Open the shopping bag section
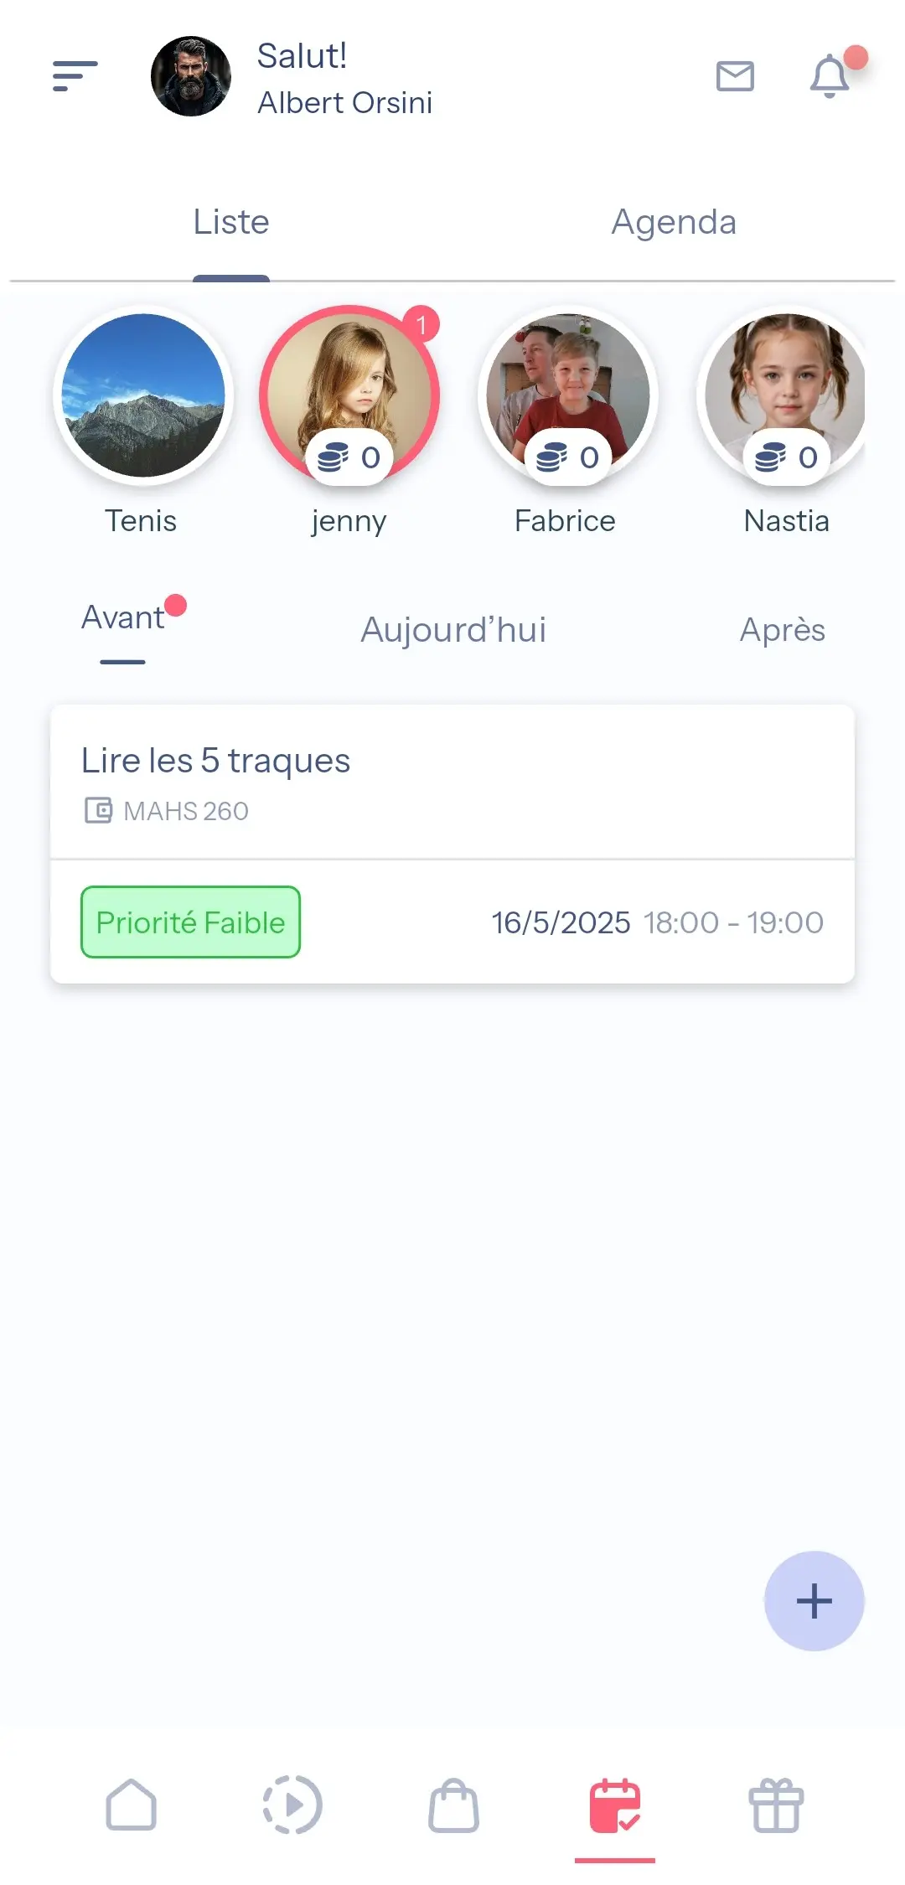This screenshot has height=1885, width=905. pyautogui.click(x=453, y=1805)
